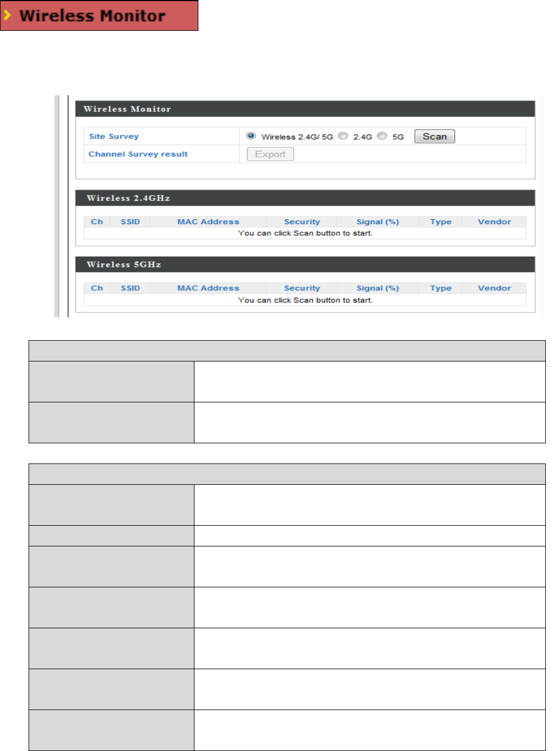Click the Scan button
This screenshot has width=552, height=751.
pyautogui.click(x=434, y=136)
